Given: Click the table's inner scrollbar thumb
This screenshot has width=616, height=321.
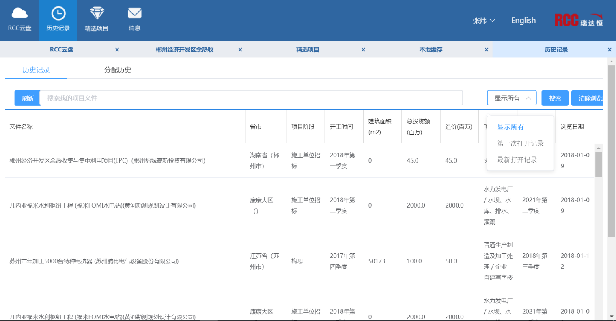Looking at the screenshot, I should [x=599, y=164].
